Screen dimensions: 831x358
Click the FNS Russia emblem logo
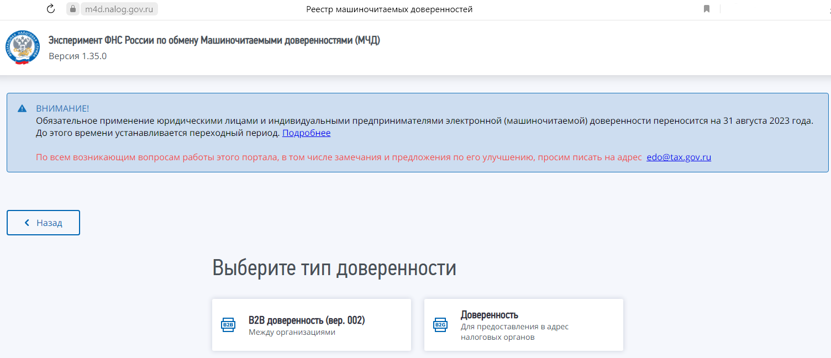coord(23,48)
